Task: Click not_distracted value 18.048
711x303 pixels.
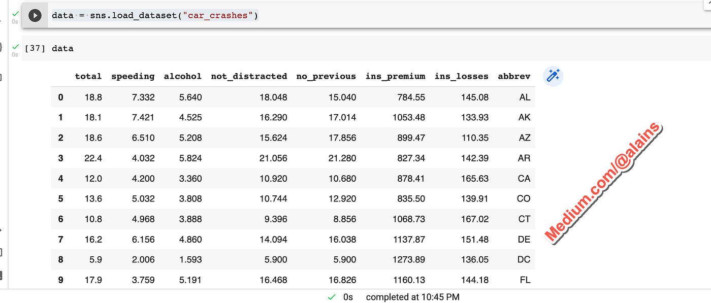Action: (x=274, y=97)
